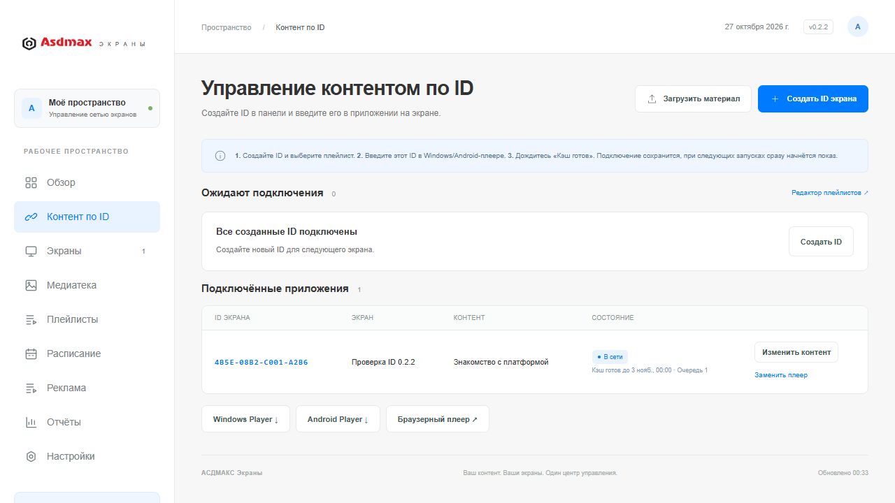Image resolution: width=895 pixels, height=503 pixels.
Task: Click the Asdmax hexagon logo icon
Action: pyautogui.click(x=29, y=43)
